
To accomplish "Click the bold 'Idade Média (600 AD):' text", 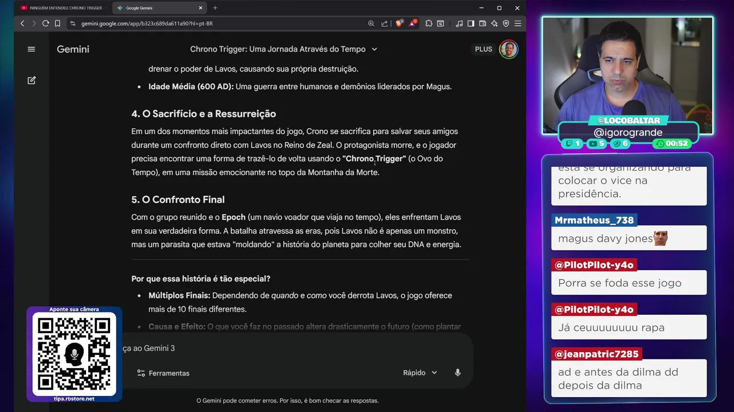I will tap(191, 86).
